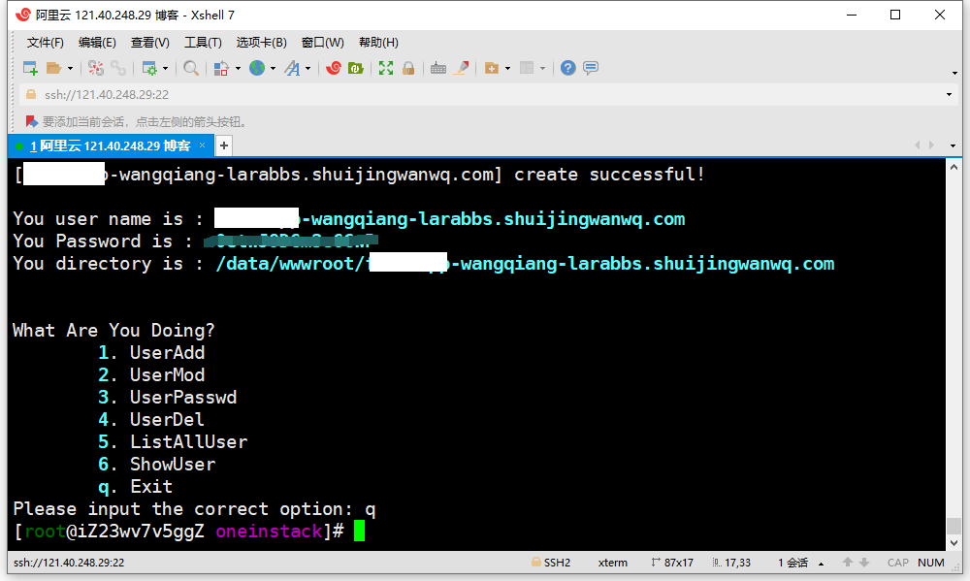Screen dimensions: 970x581
Task: Go to previous tab arrow
Action: [x=917, y=145]
